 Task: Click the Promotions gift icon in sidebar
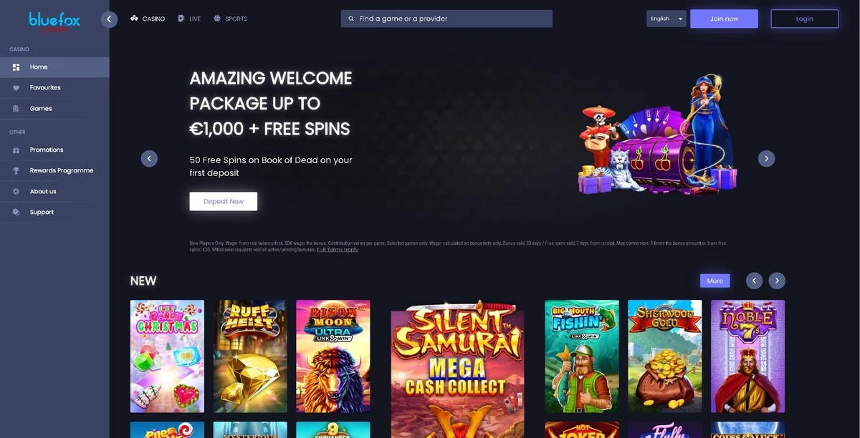click(x=16, y=150)
